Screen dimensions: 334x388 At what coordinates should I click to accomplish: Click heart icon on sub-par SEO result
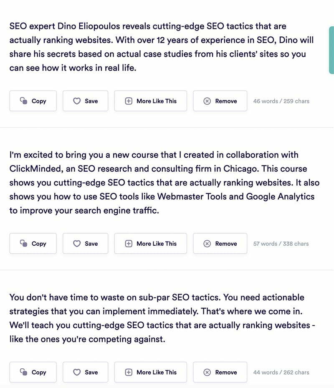77,372
